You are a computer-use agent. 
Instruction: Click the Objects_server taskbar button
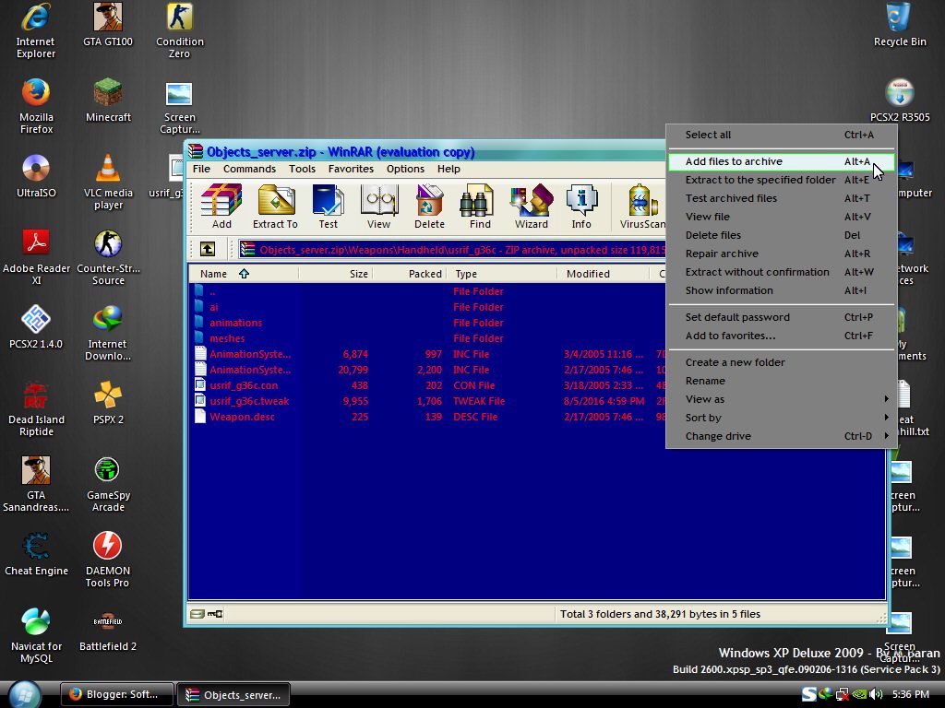(233, 694)
